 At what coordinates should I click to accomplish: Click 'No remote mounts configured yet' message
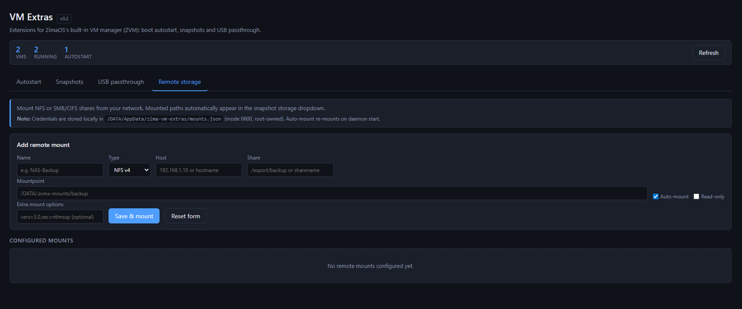[371, 266]
